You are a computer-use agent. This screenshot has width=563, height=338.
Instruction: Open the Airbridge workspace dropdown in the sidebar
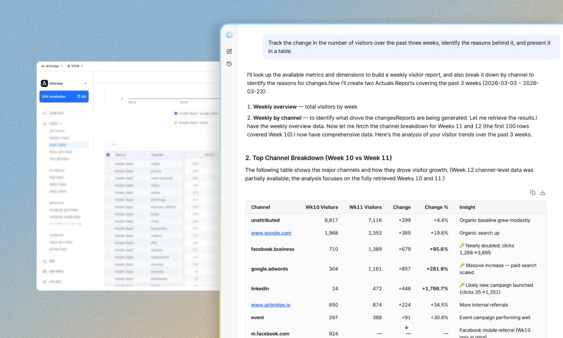pyautogui.click(x=85, y=83)
